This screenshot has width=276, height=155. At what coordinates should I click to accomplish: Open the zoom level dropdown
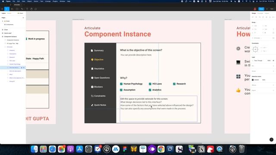pos(272,9)
